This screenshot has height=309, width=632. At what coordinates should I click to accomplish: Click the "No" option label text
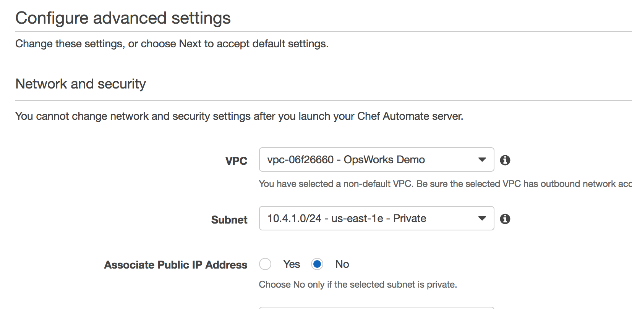click(x=342, y=264)
